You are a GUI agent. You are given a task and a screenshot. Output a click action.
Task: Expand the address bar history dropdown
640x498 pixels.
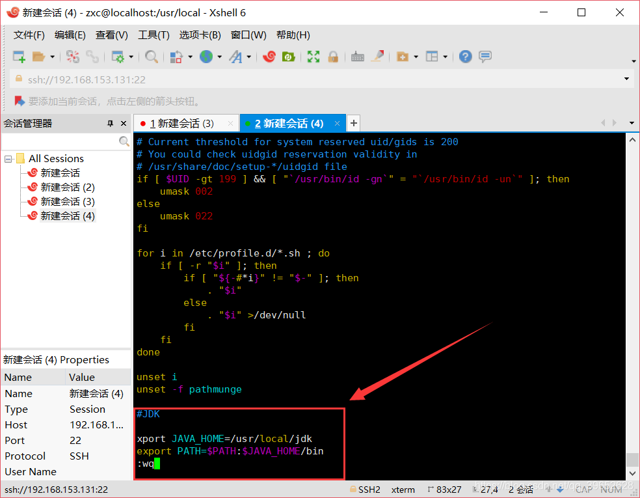click(x=626, y=79)
